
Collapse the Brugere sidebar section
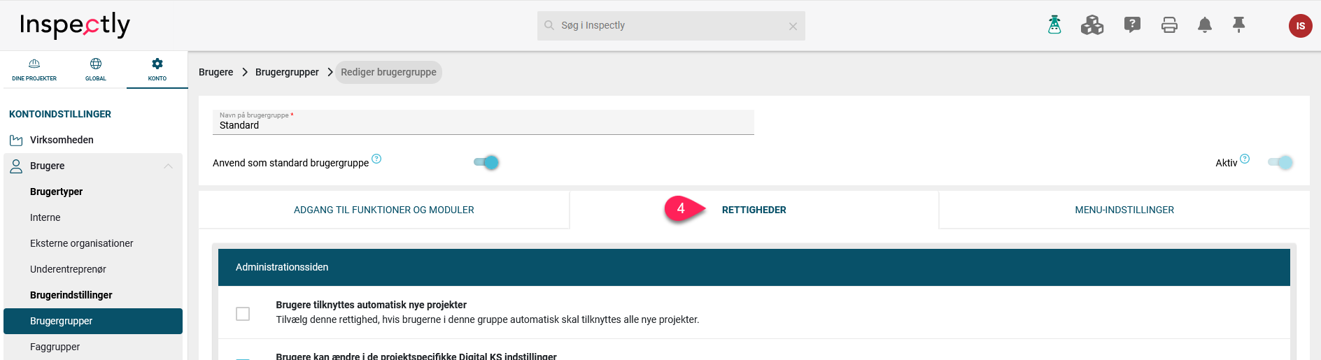(168, 166)
